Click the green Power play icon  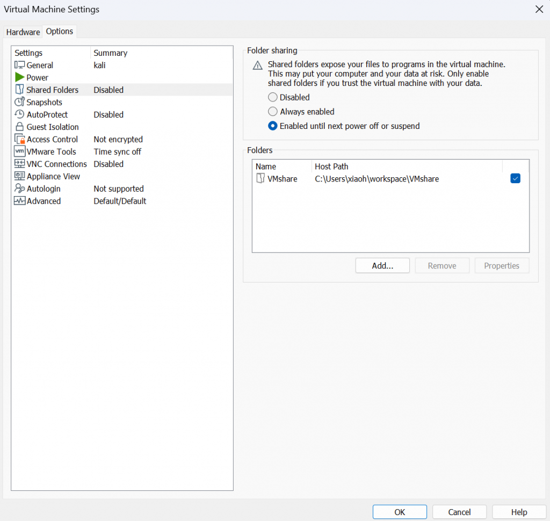[20, 77]
